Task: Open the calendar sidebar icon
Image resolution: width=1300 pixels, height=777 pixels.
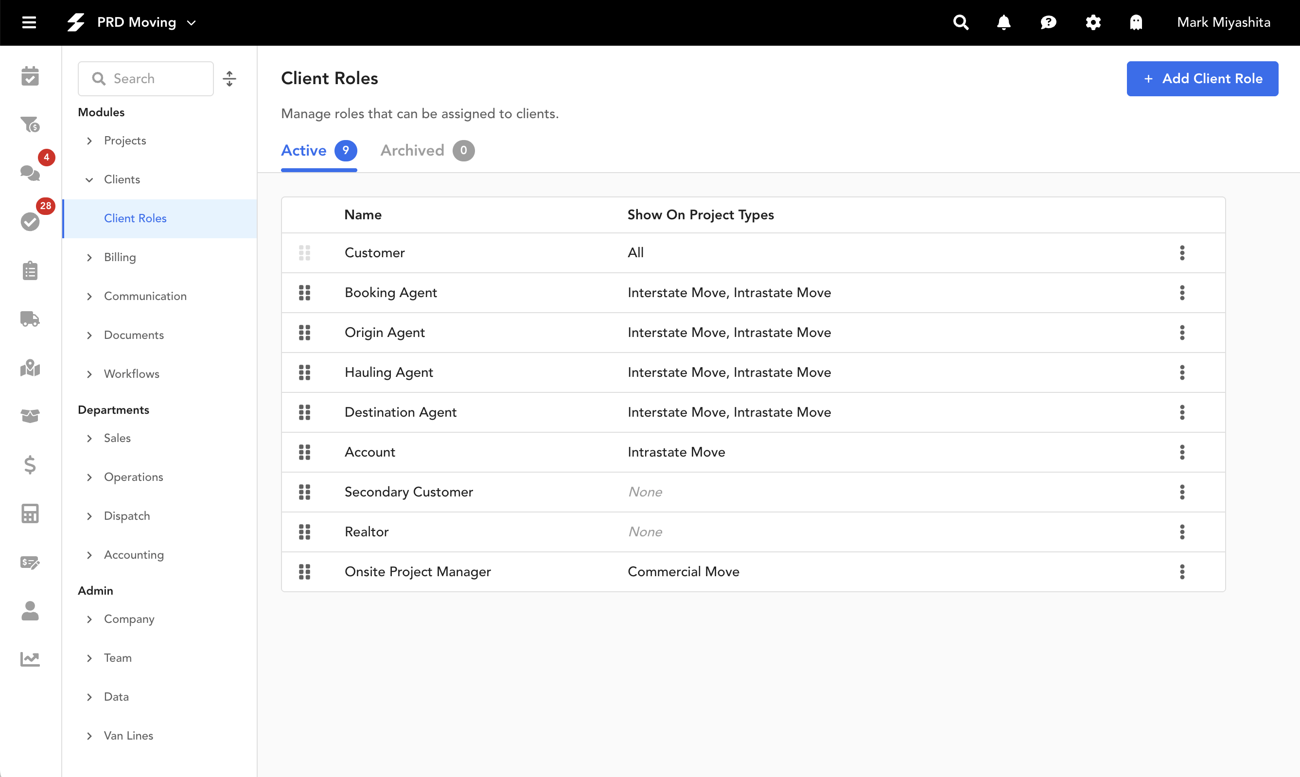Action: pyautogui.click(x=30, y=76)
